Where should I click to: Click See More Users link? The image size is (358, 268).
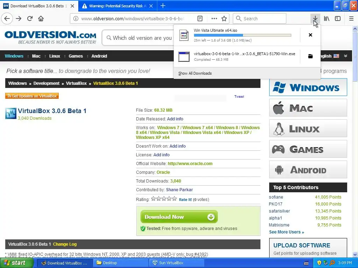click(287, 232)
